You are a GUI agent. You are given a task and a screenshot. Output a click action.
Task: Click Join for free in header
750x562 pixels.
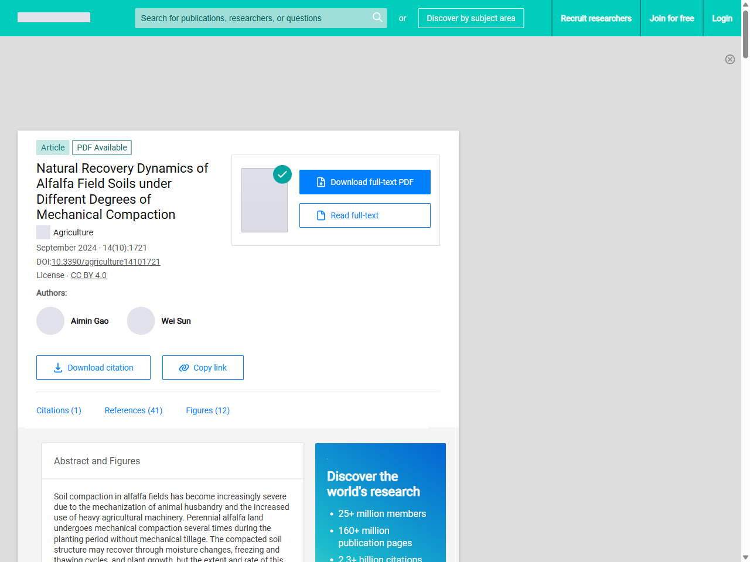[671, 18]
